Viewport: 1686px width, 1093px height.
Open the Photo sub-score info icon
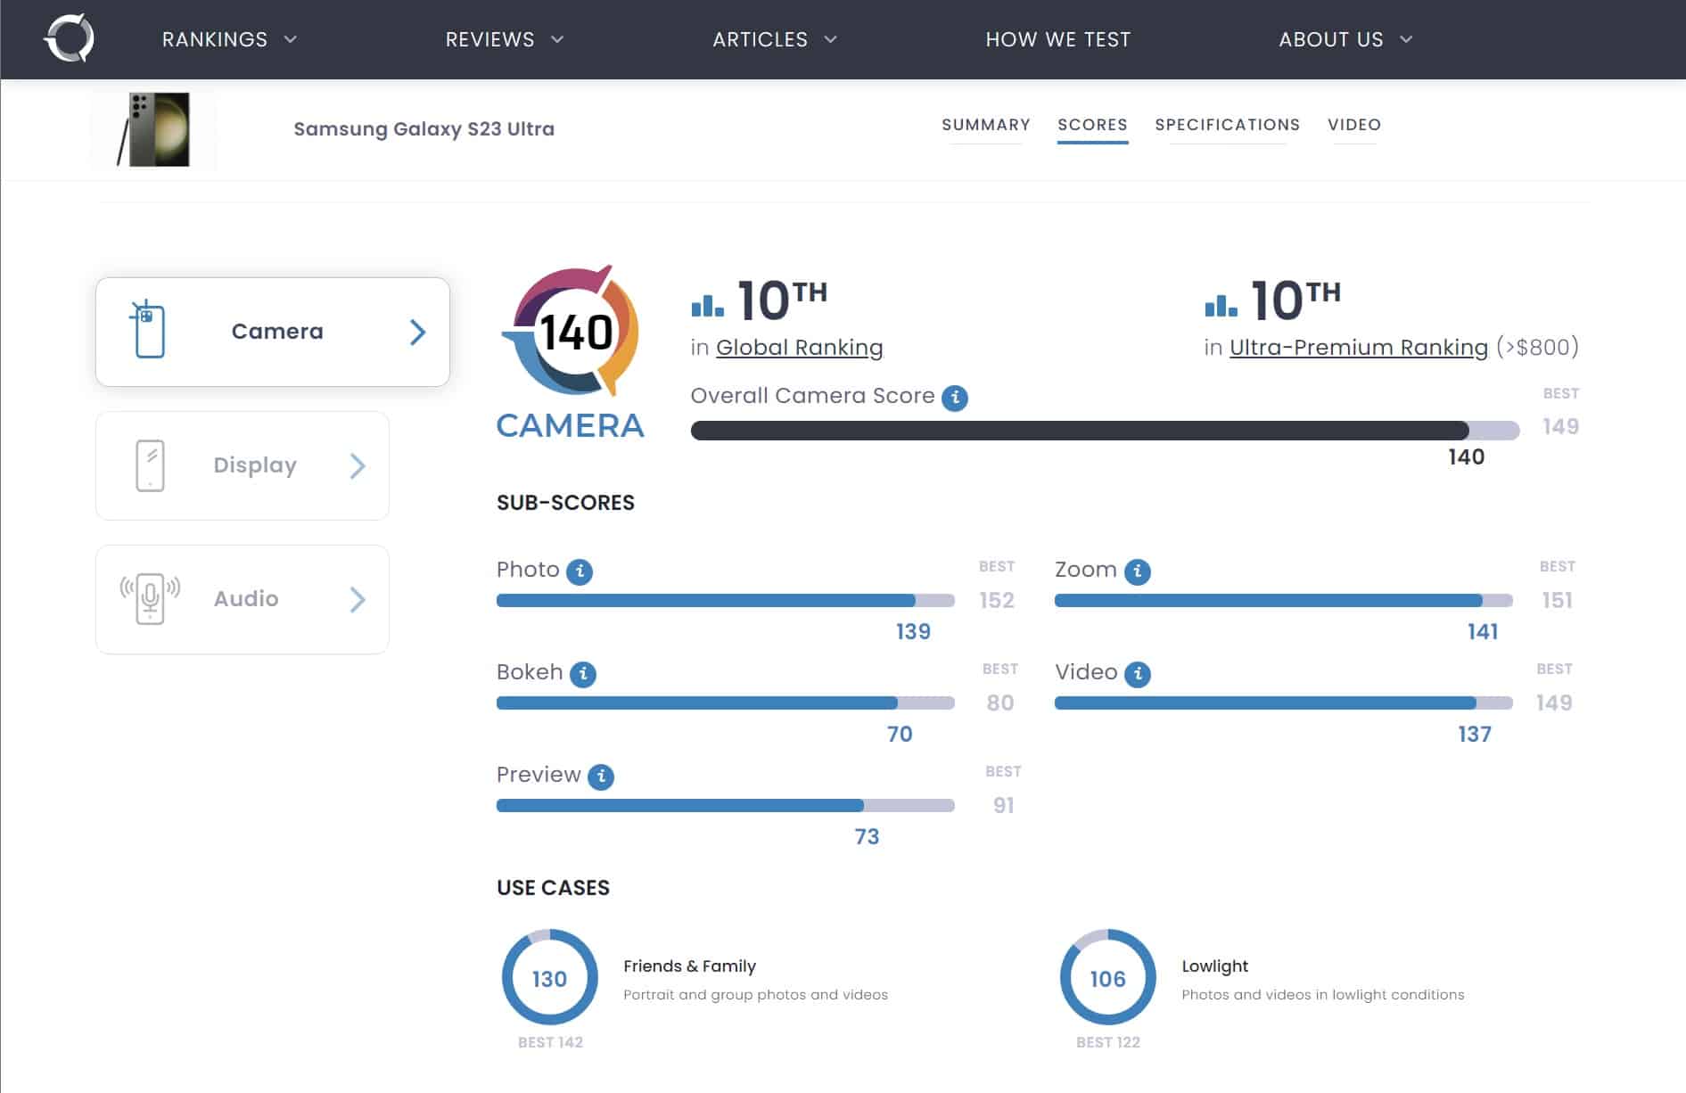click(580, 571)
